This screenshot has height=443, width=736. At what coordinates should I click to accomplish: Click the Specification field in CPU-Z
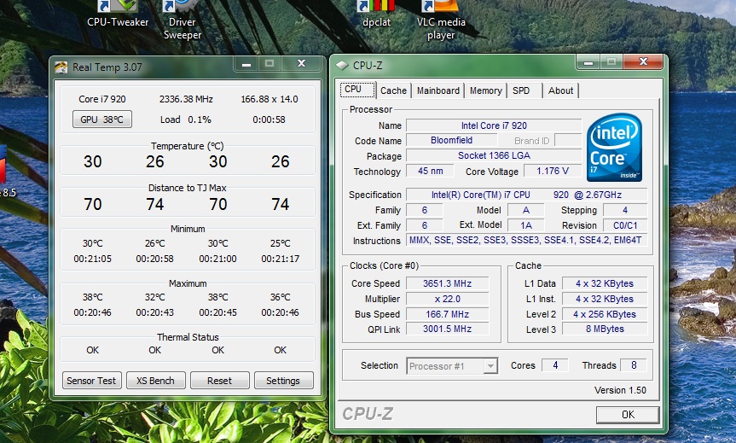click(527, 195)
